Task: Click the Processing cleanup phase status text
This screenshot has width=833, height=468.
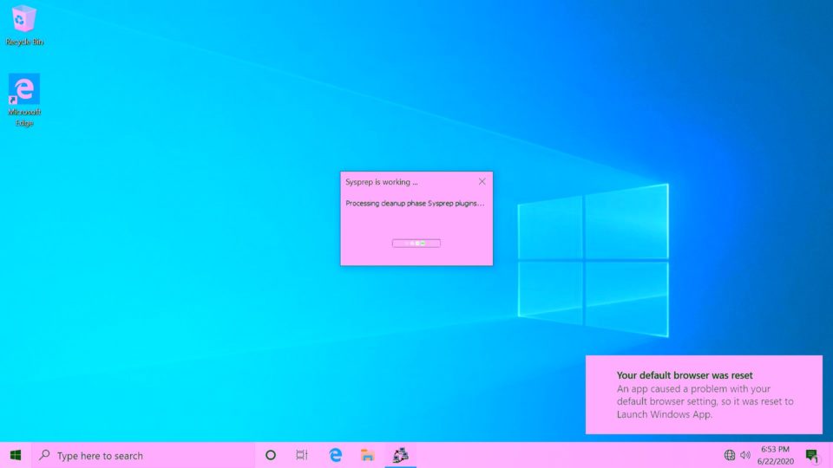Action: point(415,203)
